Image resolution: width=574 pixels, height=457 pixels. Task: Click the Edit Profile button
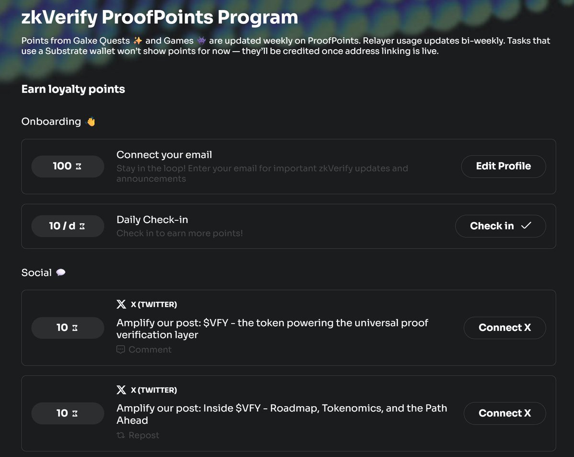[503, 166]
